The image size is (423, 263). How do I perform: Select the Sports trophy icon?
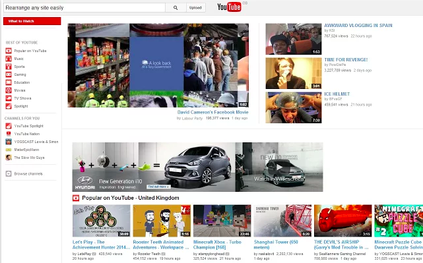(x=9, y=67)
